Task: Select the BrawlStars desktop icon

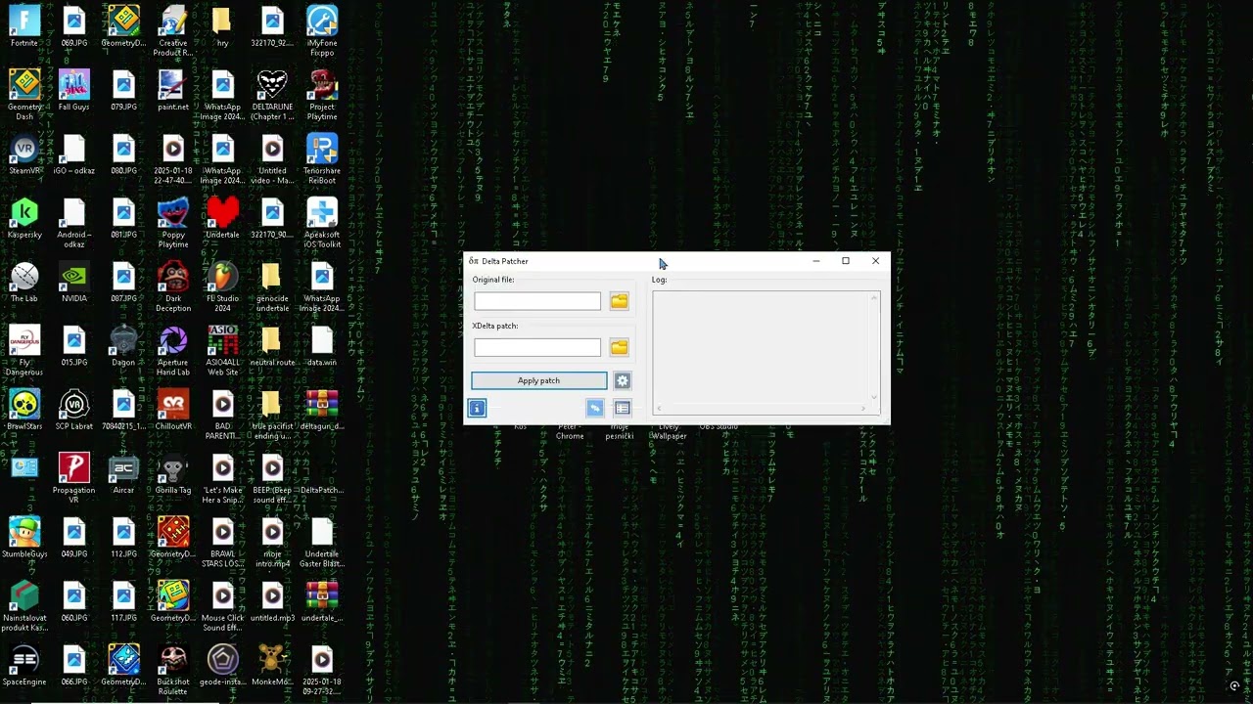Action: pos(24,411)
